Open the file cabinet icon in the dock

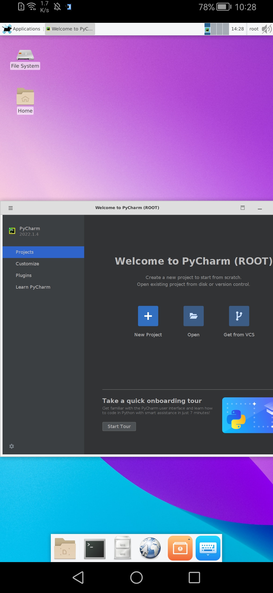[x=123, y=548]
